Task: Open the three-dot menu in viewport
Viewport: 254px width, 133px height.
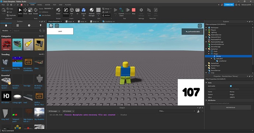Action: (200, 26)
